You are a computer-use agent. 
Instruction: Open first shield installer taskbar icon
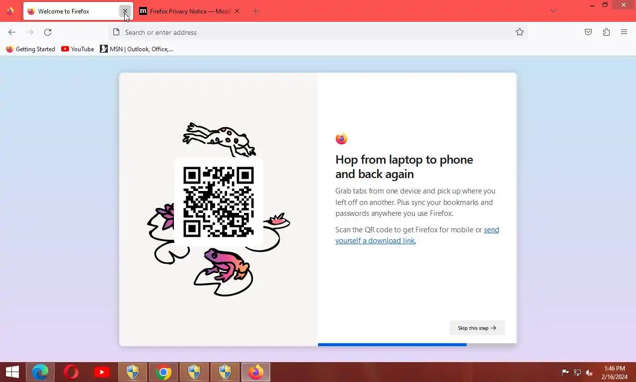click(133, 372)
